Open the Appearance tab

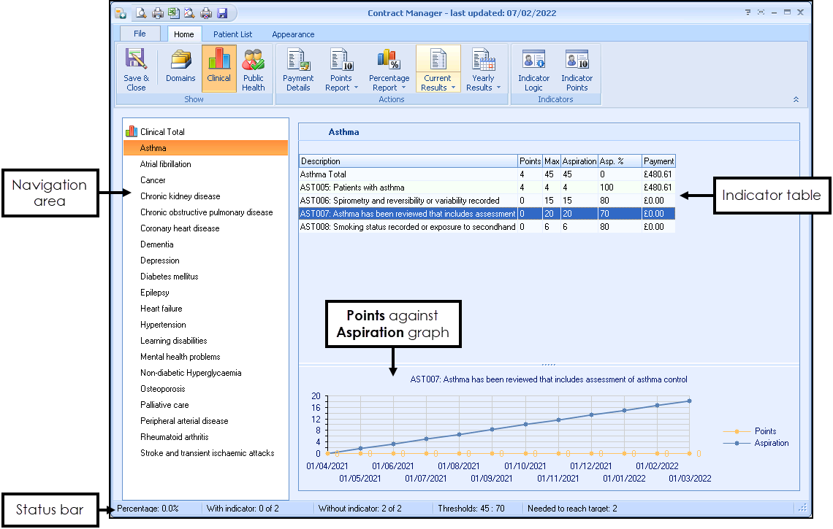click(x=293, y=34)
